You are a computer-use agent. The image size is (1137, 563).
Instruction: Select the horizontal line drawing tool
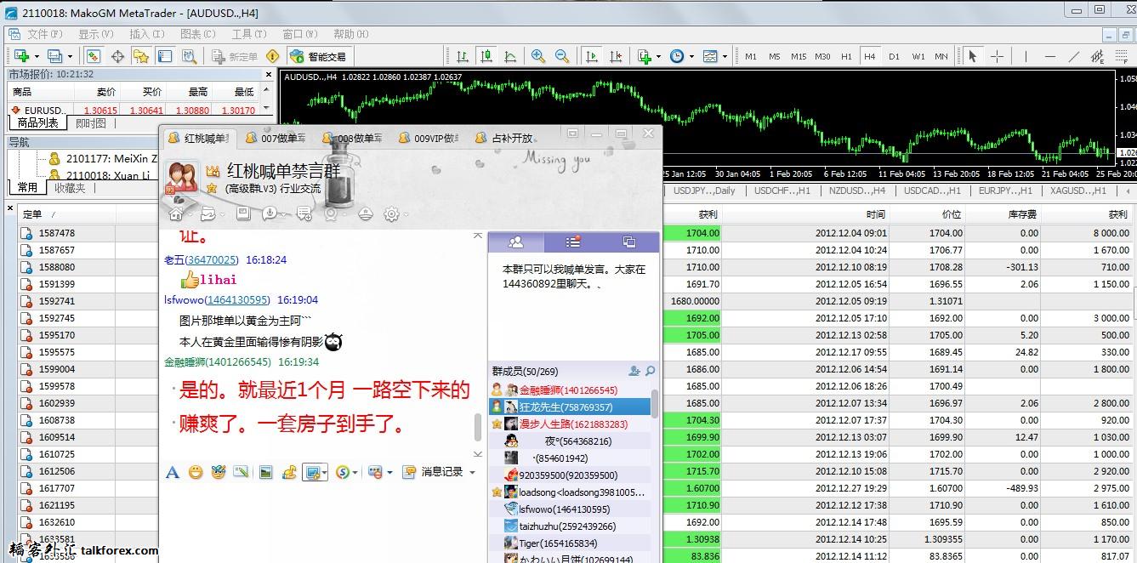pyautogui.click(x=1050, y=56)
